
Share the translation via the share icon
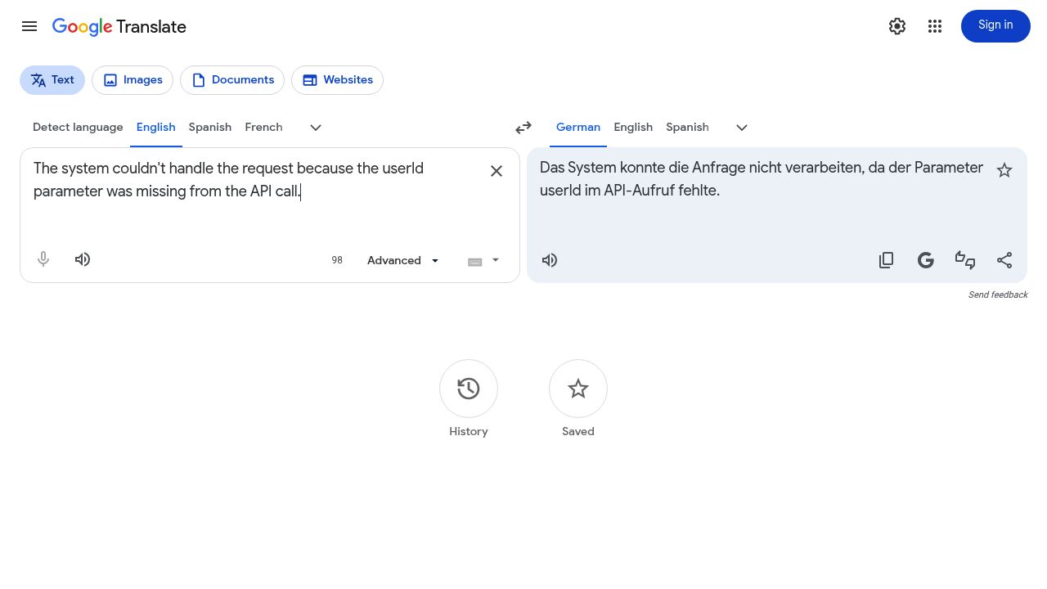click(1004, 259)
